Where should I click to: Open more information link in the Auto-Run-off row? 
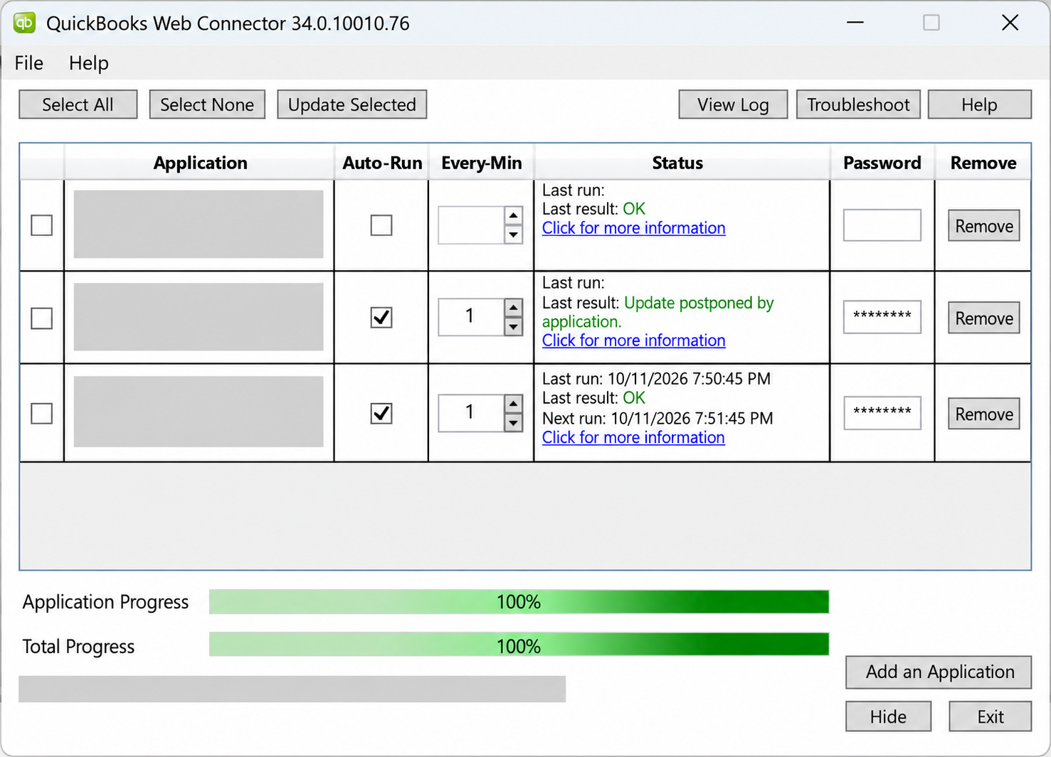(634, 228)
